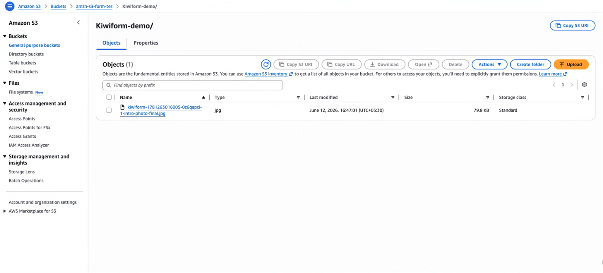The image size is (603, 273).
Task: Open Directory buckets
Action: click(x=26, y=54)
